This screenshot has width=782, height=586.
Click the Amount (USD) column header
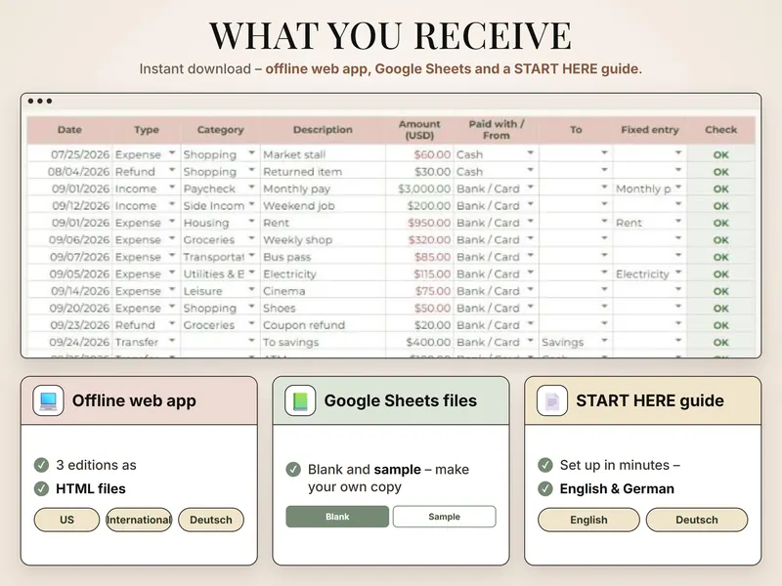point(419,130)
